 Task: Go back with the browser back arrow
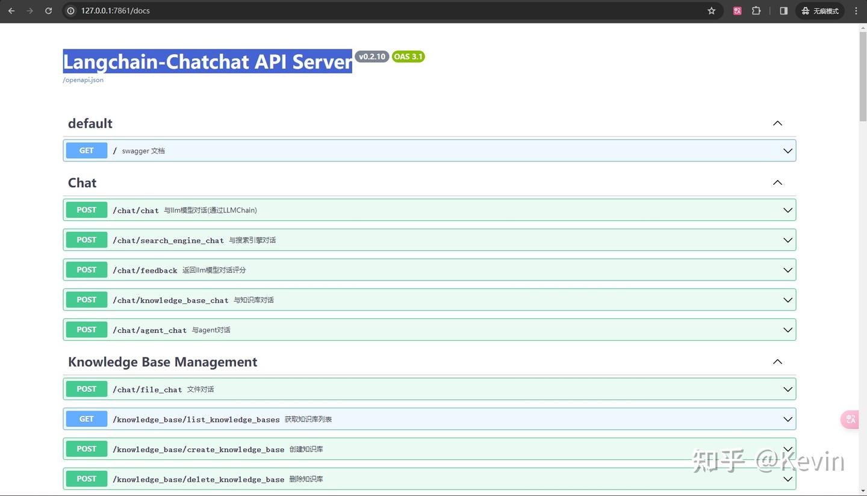pyautogui.click(x=11, y=11)
